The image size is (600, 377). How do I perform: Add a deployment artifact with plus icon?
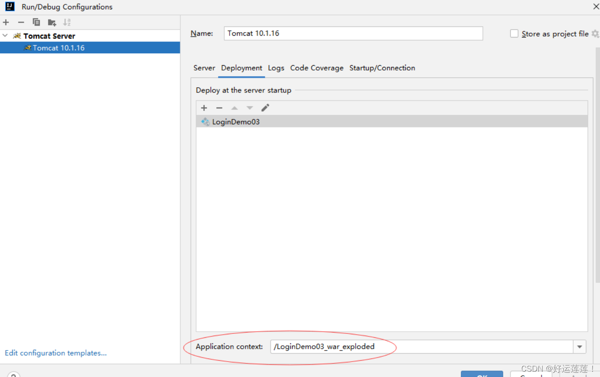204,108
